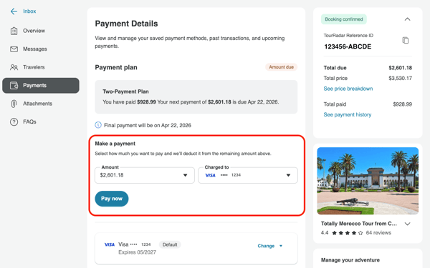Open the Charged to card dropdown
Screen dimensions: 430x268
(248, 175)
